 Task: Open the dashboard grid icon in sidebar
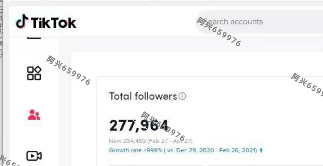[34, 73]
